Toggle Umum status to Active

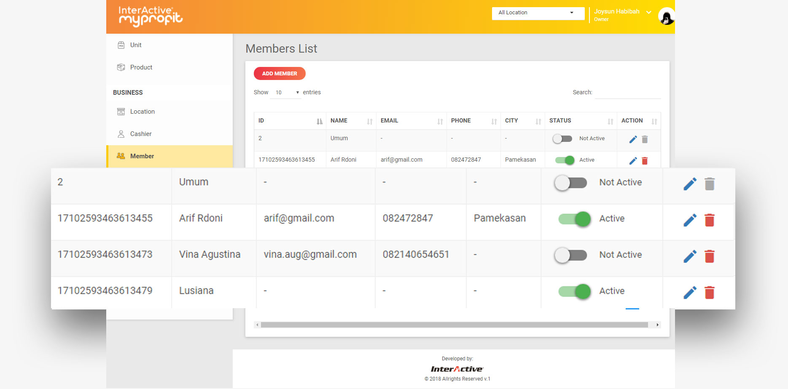[571, 183]
